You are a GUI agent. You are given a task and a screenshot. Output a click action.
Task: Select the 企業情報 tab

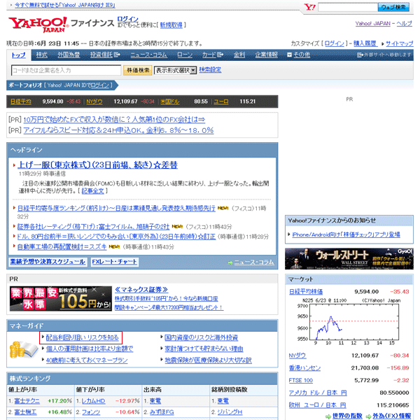tap(266, 55)
